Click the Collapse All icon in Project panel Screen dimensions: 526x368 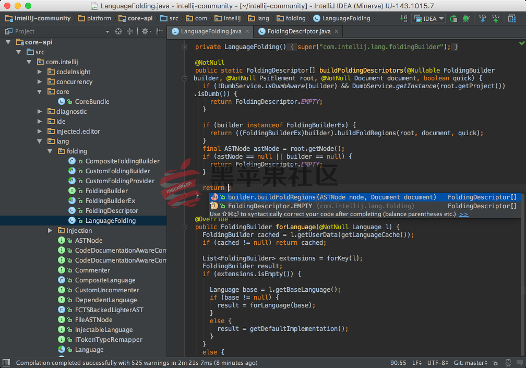129,31
